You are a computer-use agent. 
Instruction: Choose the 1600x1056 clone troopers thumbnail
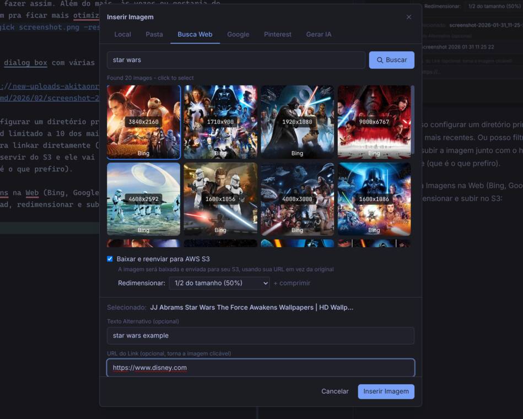tap(220, 198)
